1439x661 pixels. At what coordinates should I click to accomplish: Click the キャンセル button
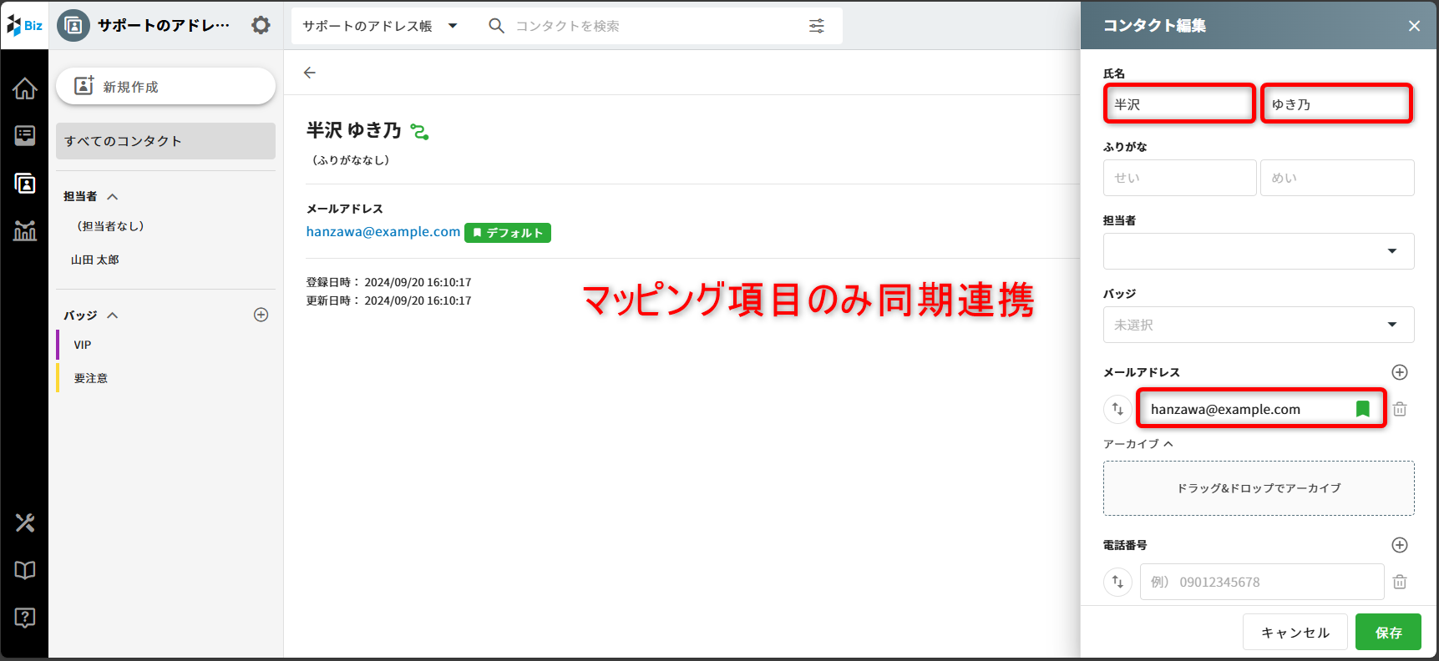tap(1295, 633)
